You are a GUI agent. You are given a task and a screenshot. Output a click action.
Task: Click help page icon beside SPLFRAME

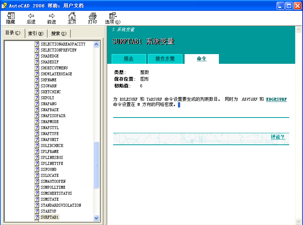[37, 151]
